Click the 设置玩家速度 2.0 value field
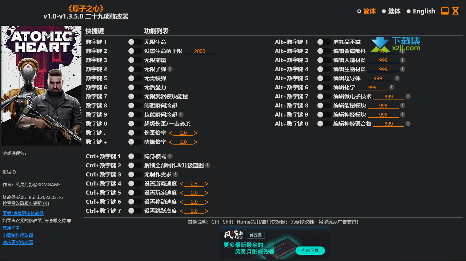The width and height of the screenshot is (466, 261). pyautogui.click(x=194, y=193)
